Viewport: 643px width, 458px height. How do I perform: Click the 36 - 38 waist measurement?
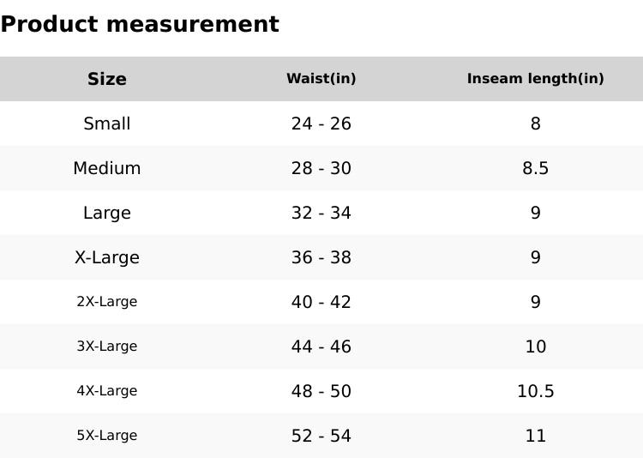[321, 257]
